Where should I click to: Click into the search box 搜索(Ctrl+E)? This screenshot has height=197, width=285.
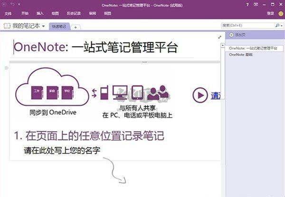[248, 25]
